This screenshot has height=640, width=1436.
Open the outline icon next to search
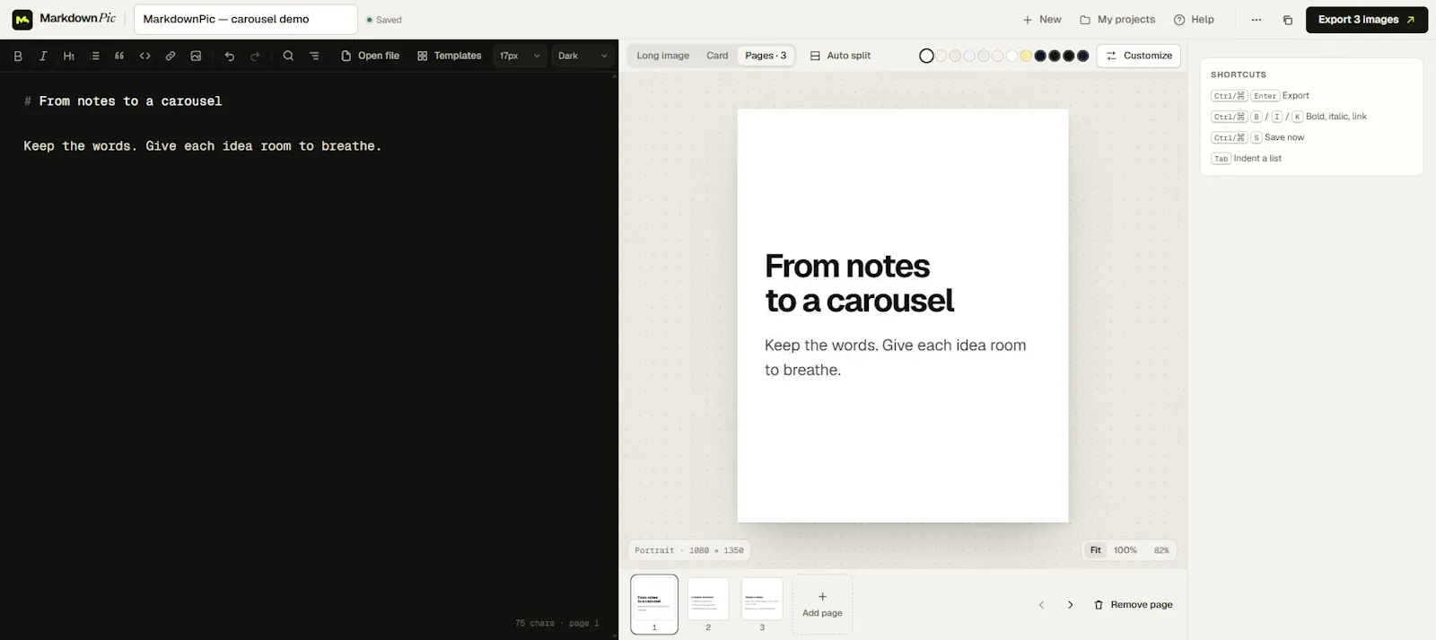click(x=314, y=56)
